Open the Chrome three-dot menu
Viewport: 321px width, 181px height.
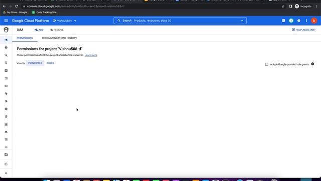[316, 7]
